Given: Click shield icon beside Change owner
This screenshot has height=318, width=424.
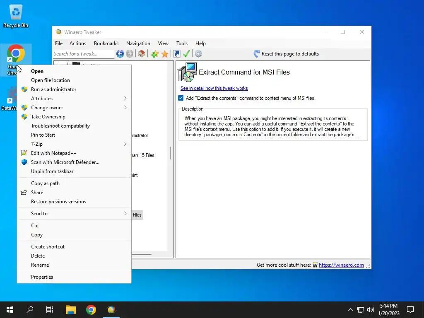Looking at the screenshot, I should 24,108.
